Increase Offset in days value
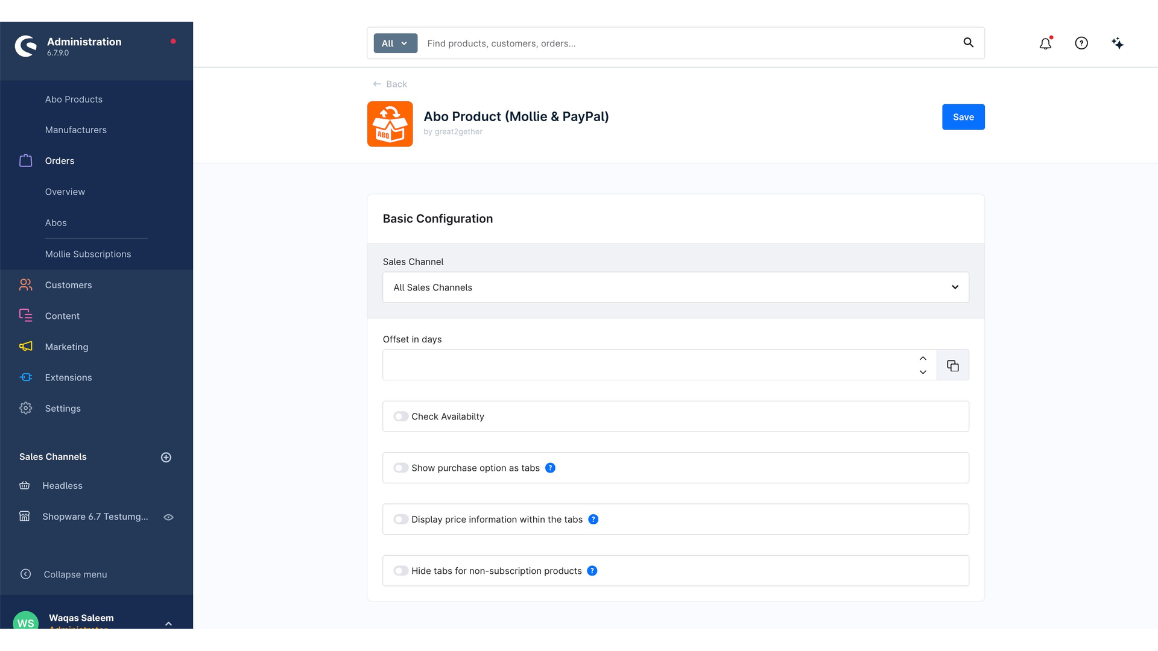The height and width of the screenshot is (651, 1158). click(923, 359)
